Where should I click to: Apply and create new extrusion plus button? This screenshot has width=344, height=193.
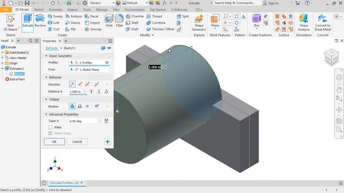tap(107, 142)
